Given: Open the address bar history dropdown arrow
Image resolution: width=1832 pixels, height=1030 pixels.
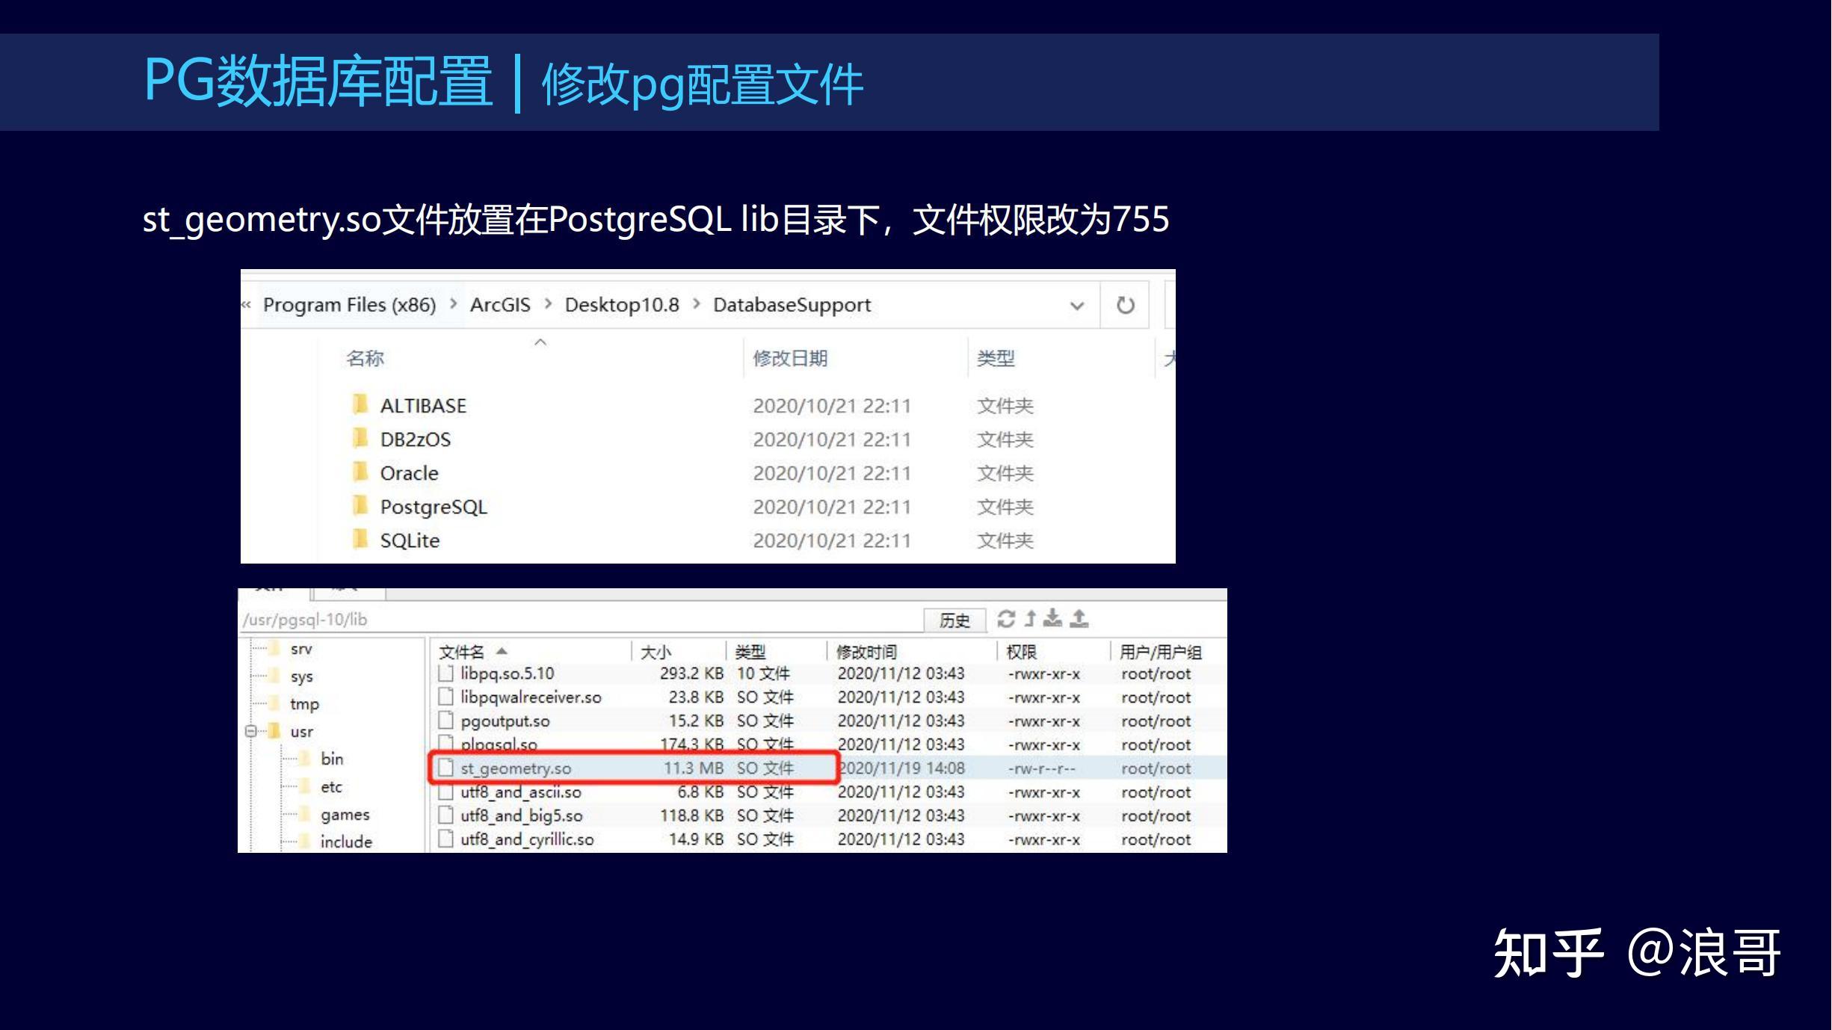Looking at the screenshot, I should pos(1077,306).
